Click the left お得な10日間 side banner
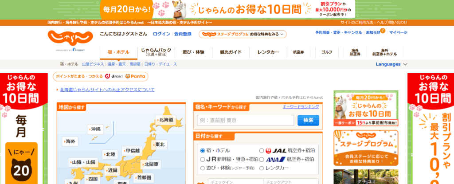This screenshot has width=454, height=184. (x=24, y=129)
